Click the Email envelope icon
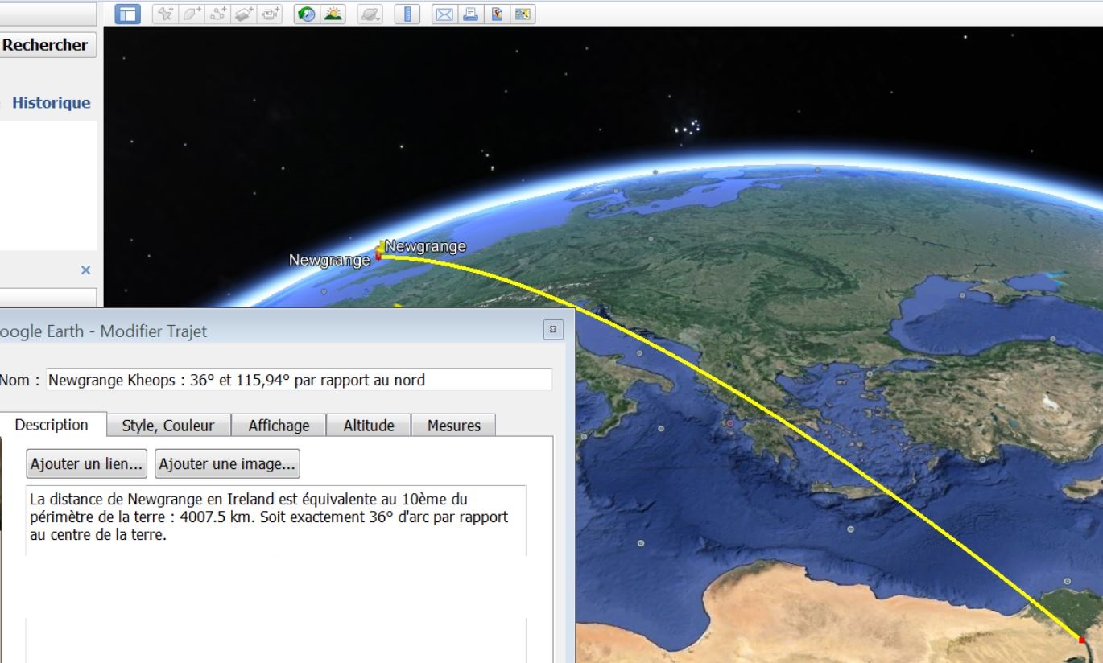1103x663 pixels. pyautogui.click(x=444, y=14)
